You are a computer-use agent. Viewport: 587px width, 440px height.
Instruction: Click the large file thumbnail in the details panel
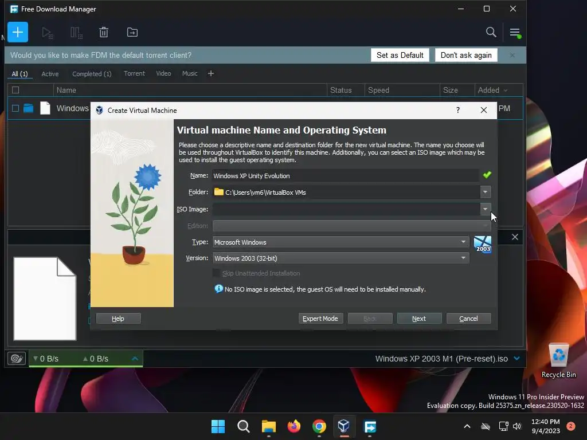(x=45, y=298)
